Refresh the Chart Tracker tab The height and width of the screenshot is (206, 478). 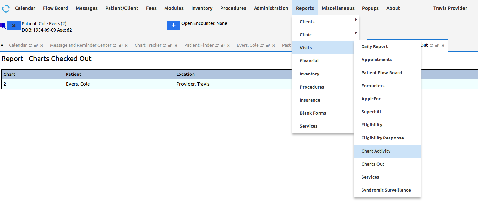[165, 46]
